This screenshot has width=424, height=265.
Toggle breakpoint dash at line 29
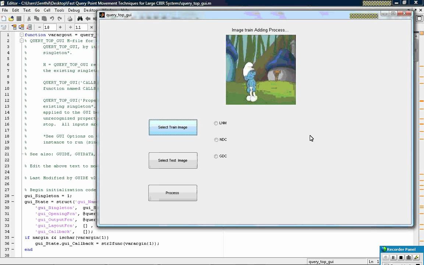point(13,202)
